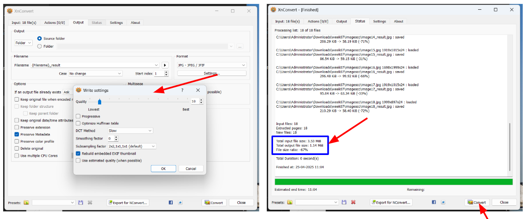Click the Smoothing factor stepper
Viewport: 524px width, 219px height.
pyautogui.click(x=113, y=138)
